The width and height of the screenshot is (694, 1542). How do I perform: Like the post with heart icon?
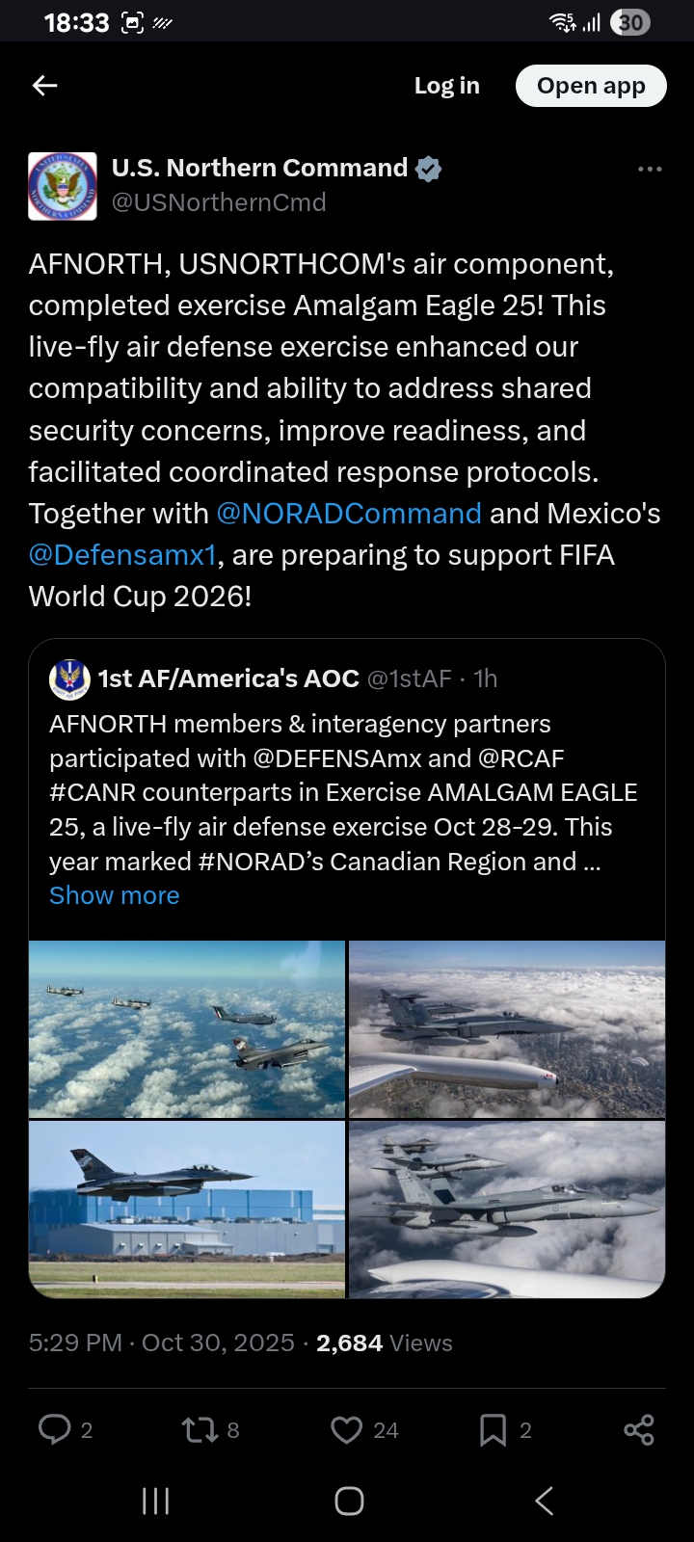click(346, 1429)
